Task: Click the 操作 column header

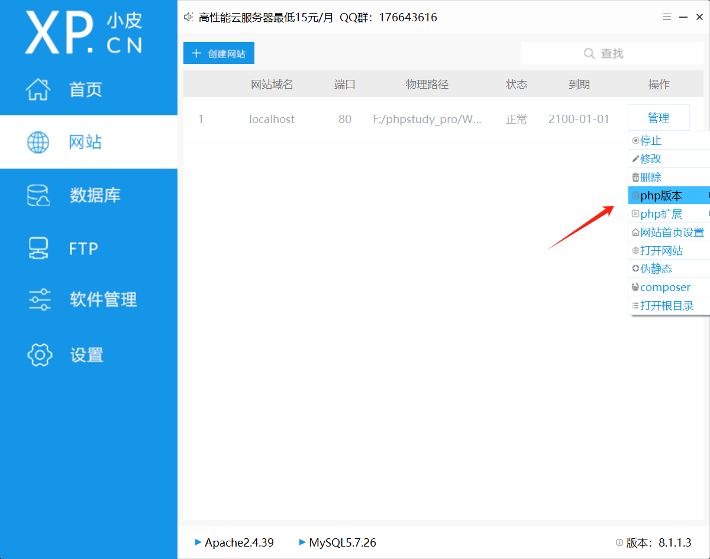Action: [659, 85]
